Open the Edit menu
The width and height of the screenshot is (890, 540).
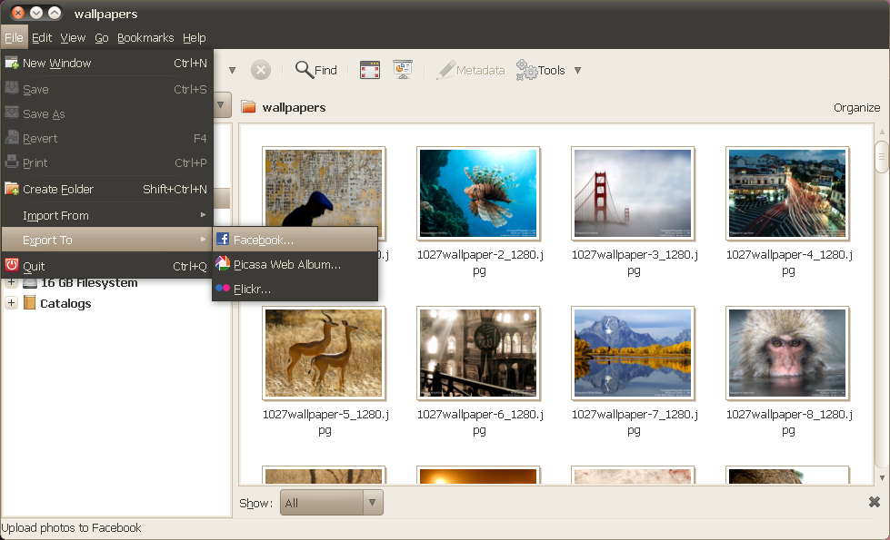click(42, 38)
